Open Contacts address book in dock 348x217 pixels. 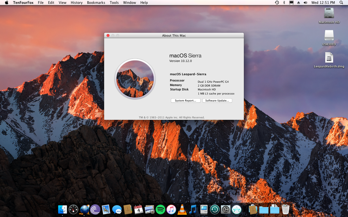(128, 210)
